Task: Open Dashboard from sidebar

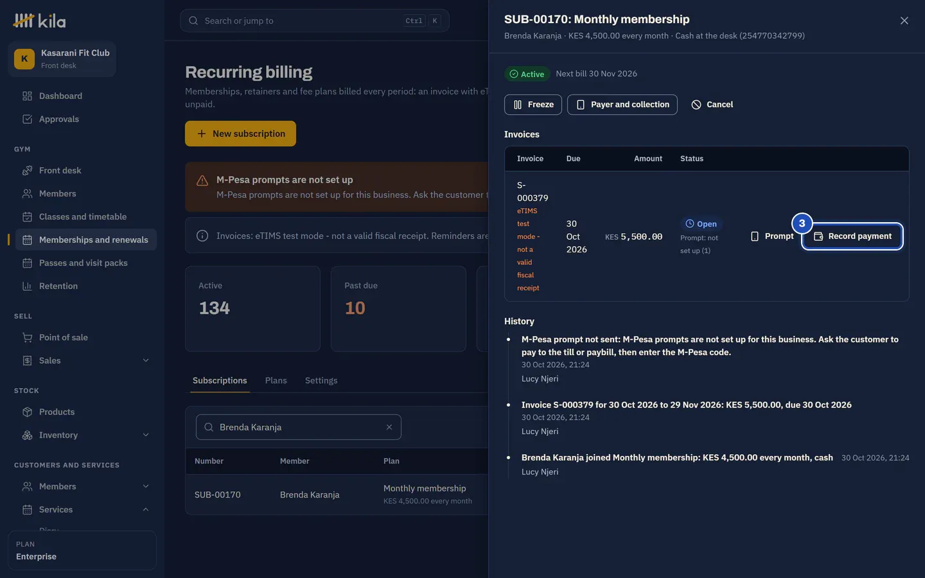Action: click(x=85, y=96)
